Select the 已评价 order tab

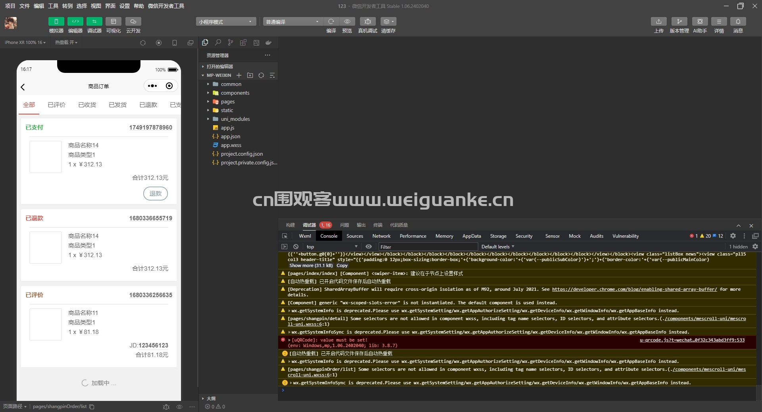[x=56, y=105]
